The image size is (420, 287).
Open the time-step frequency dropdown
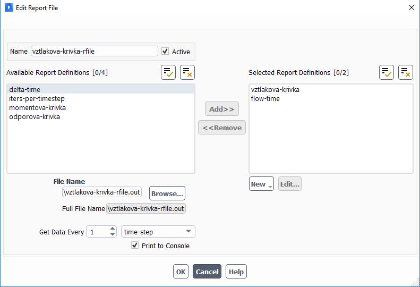[158, 232]
